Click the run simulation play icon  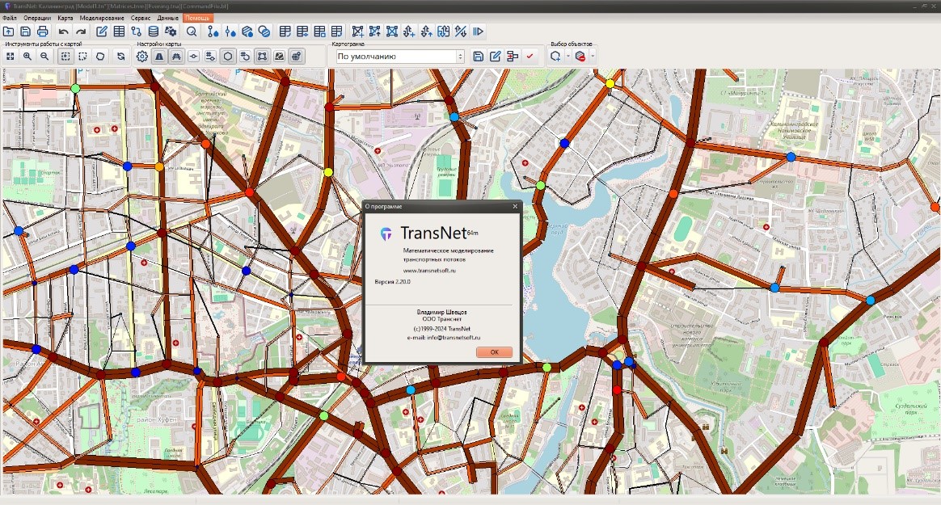point(479,32)
